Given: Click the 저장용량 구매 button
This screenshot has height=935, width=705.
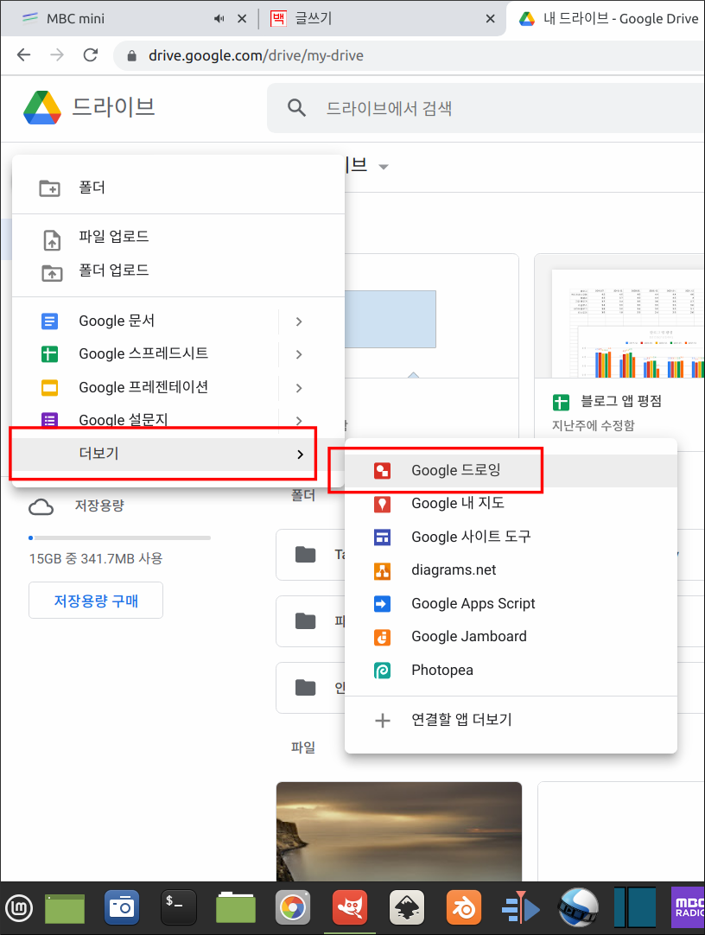Looking at the screenshot, I should click(x=95, y=600).
